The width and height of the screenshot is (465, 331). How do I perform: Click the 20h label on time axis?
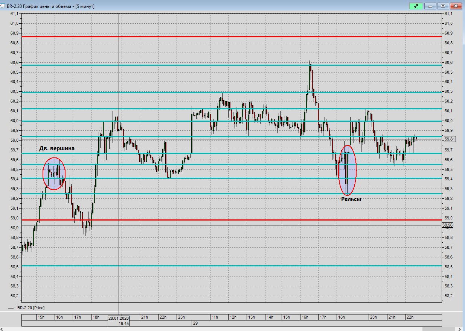click(373, 317)
